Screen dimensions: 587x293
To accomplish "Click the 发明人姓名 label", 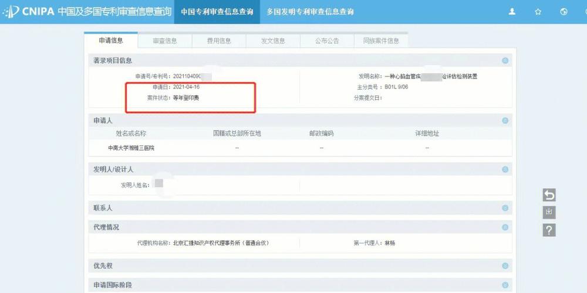I will tap(135, 185).
